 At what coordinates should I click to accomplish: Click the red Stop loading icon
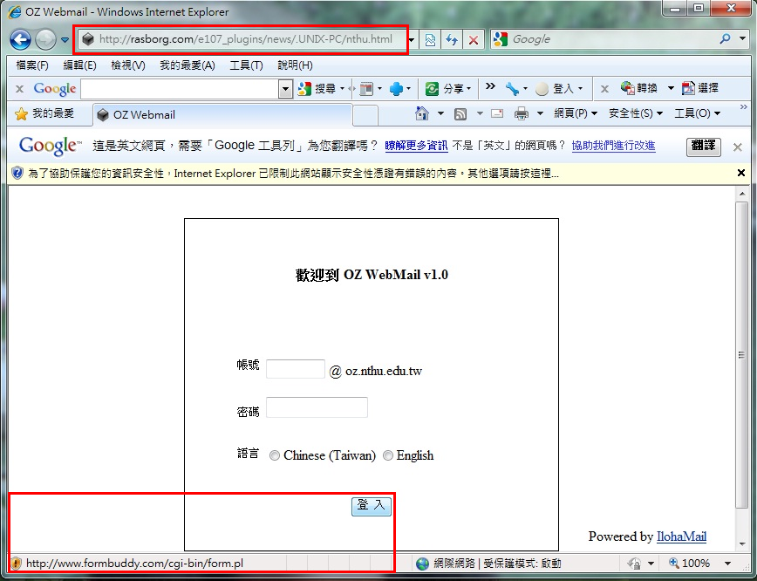click(x=473, y=39)
